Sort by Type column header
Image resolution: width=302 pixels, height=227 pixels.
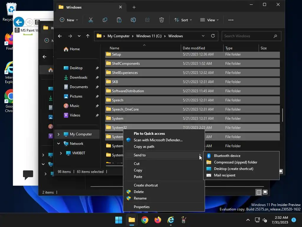click(229, 48)
